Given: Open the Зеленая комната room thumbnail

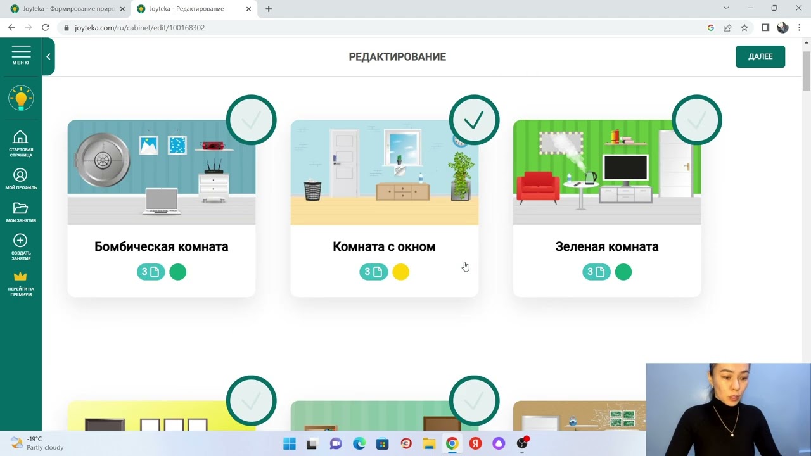Looking at the screenshot, I should click(607, 172).
